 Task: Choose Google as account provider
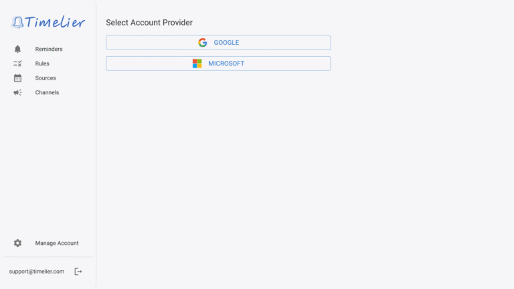218,43
